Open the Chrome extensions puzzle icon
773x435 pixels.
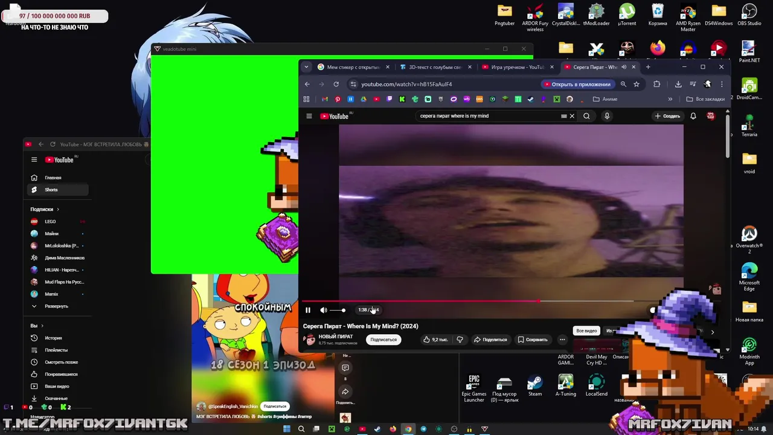coord(657,84)
